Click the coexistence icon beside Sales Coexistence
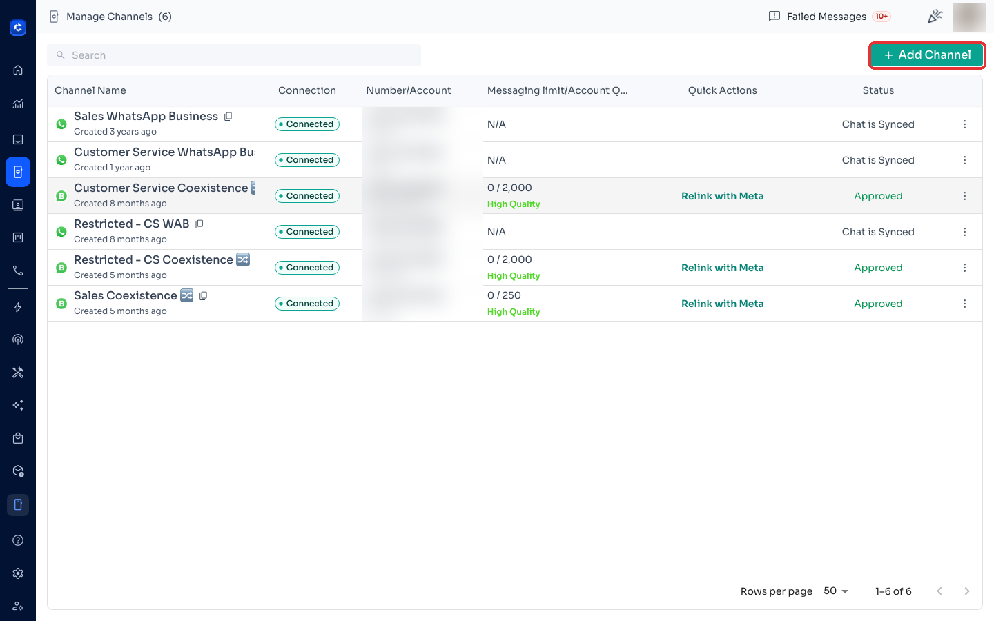This screenshot has width=994, height=621. point(187,295)
